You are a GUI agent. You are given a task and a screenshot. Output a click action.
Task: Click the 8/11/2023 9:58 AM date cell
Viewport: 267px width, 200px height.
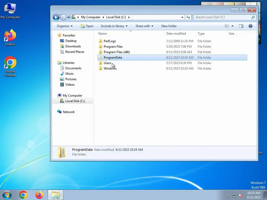tap(179, 52)
